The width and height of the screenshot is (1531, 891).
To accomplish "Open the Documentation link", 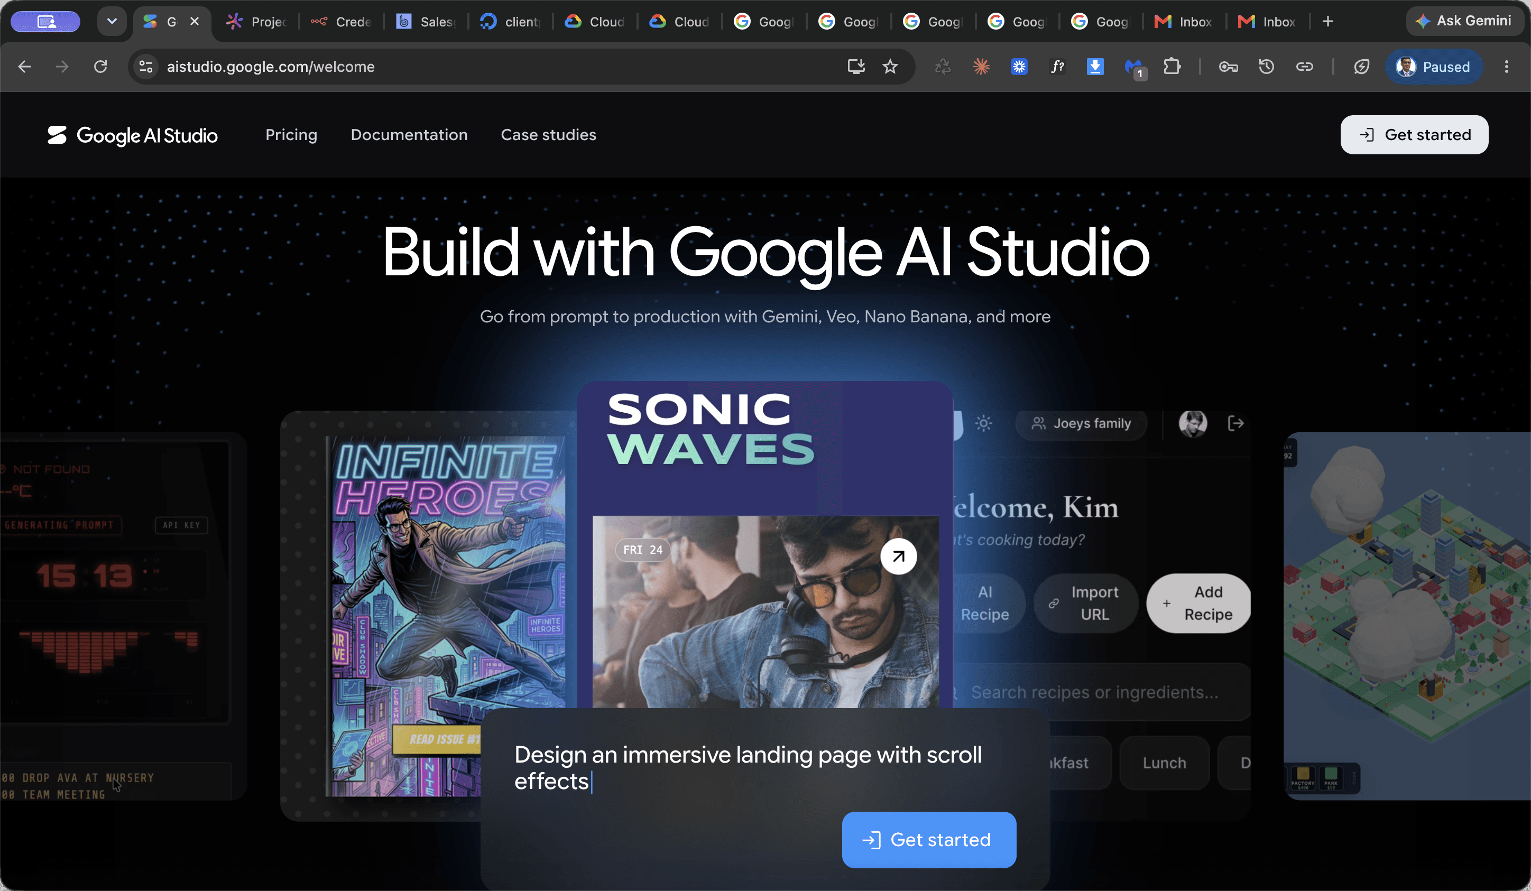I will click(x=409, y=135).
